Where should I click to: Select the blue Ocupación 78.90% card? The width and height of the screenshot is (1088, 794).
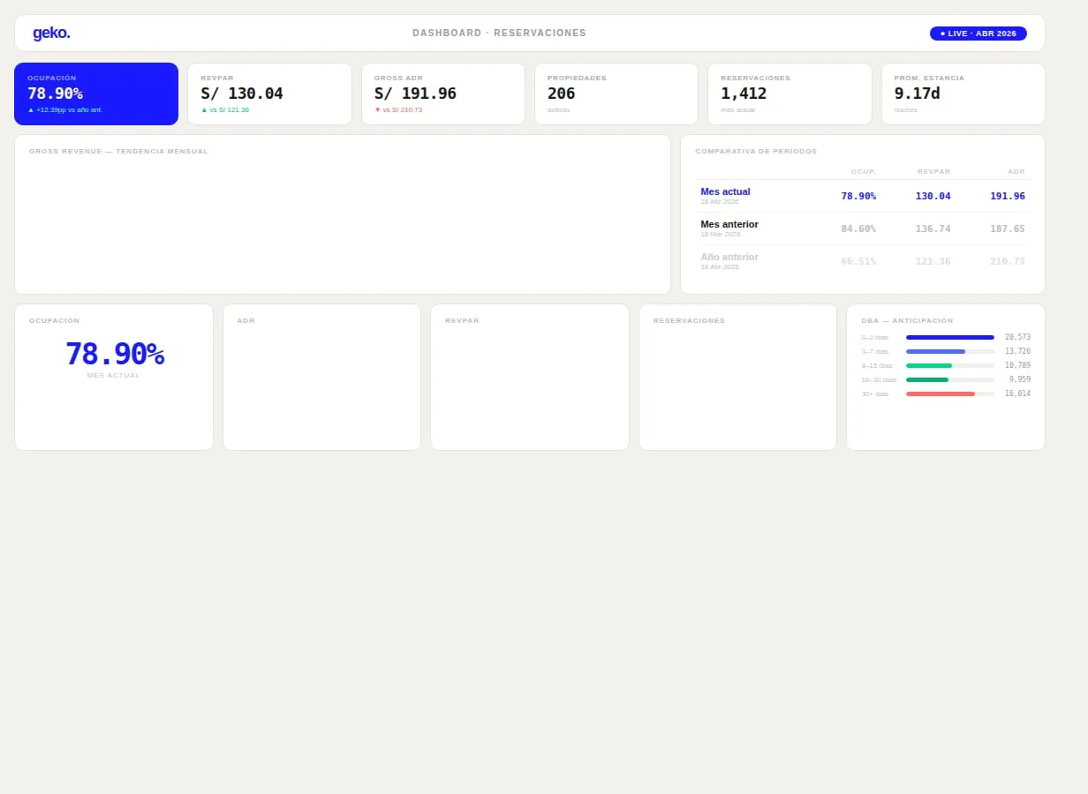click(x=96, y=94)
